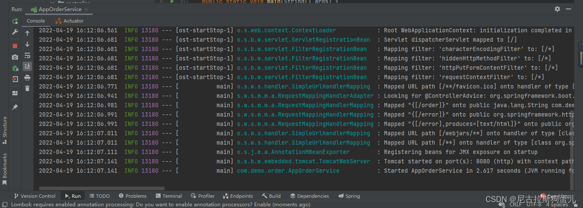Toggle tool window bars icon in status bar
Viewport: 583px width, 208px height.
click(4, 205)
